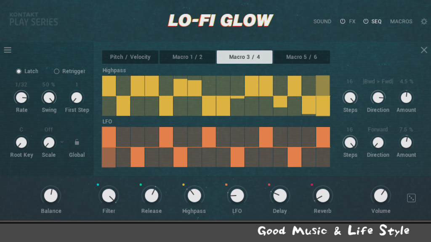Click the orange dot above LFO knob
The height and width of the screenshot is (242, 431).
[226, 185]
